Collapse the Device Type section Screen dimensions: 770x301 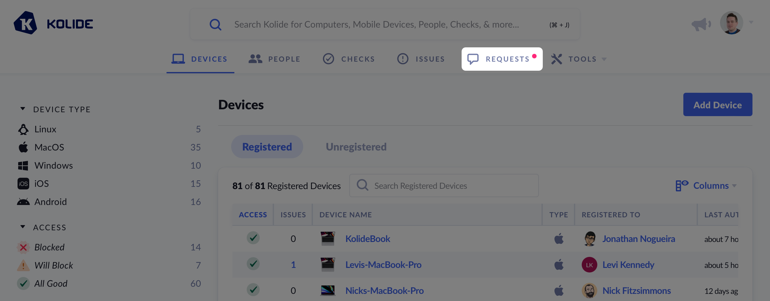pyautogui.click(x=23, y=109)
